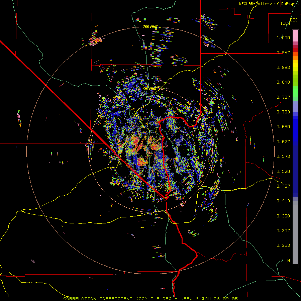Click the TH threshold label on the scale
Image resolution: width=301 pixels, height=301 pixels.
click(x=287, y=261)
